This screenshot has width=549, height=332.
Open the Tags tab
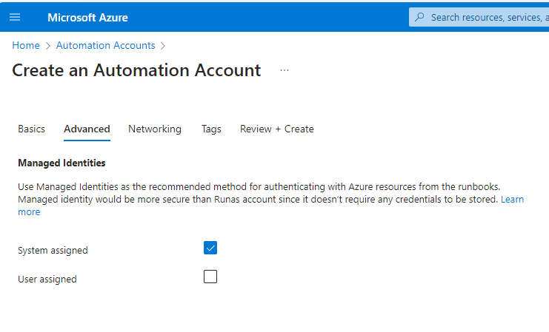pyautogui.click(x=211, y=129)
